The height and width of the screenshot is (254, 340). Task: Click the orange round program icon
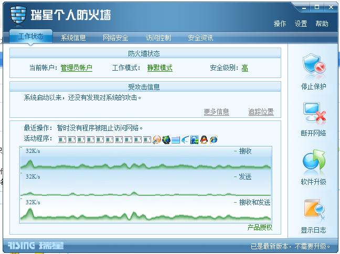[x=157, y=139]
